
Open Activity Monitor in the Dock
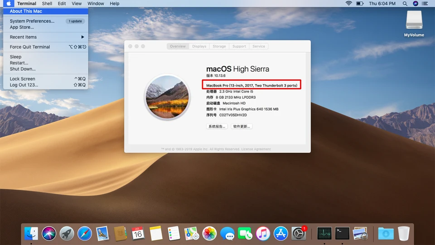coord(324,234)
